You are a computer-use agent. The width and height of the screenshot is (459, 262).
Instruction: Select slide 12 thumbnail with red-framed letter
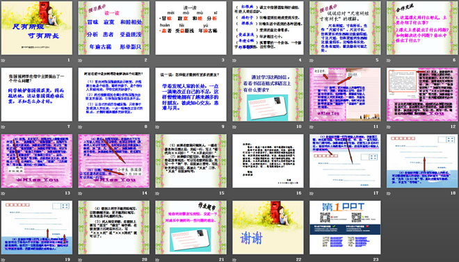(422, 95)
